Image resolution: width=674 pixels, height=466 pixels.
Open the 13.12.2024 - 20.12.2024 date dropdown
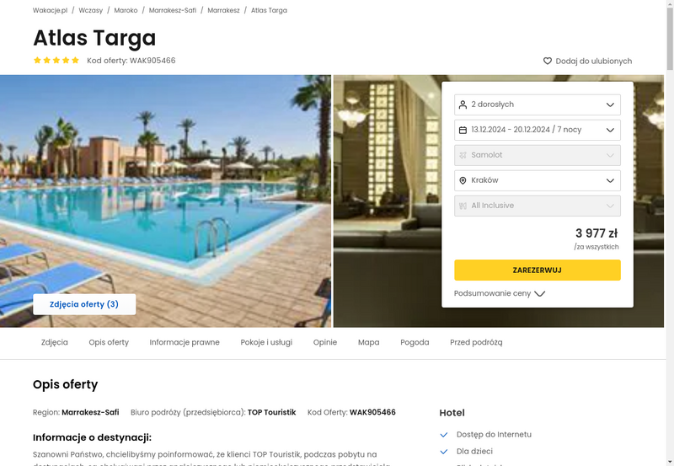point(538,130)
